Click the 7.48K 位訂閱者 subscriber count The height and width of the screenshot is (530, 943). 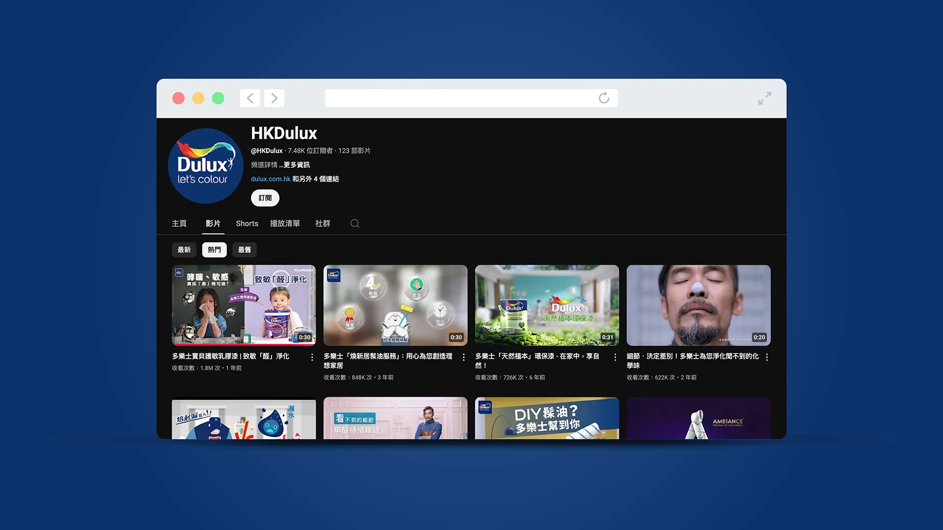point(310,151)
